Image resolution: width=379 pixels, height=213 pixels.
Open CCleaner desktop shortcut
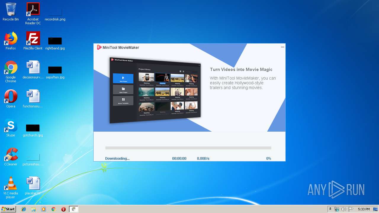click(x=11, y=157)
